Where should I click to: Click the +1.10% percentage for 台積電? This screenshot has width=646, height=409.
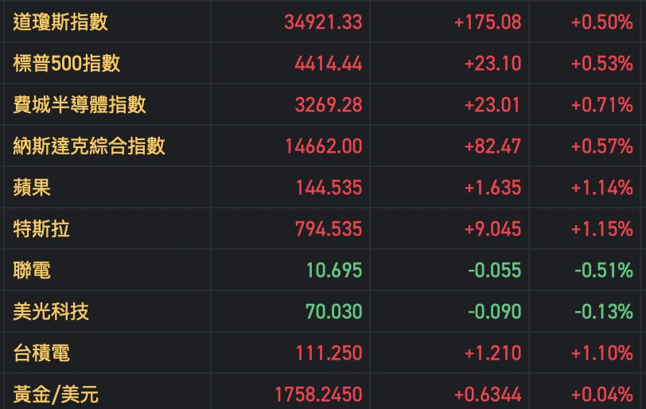click(601, 353)
